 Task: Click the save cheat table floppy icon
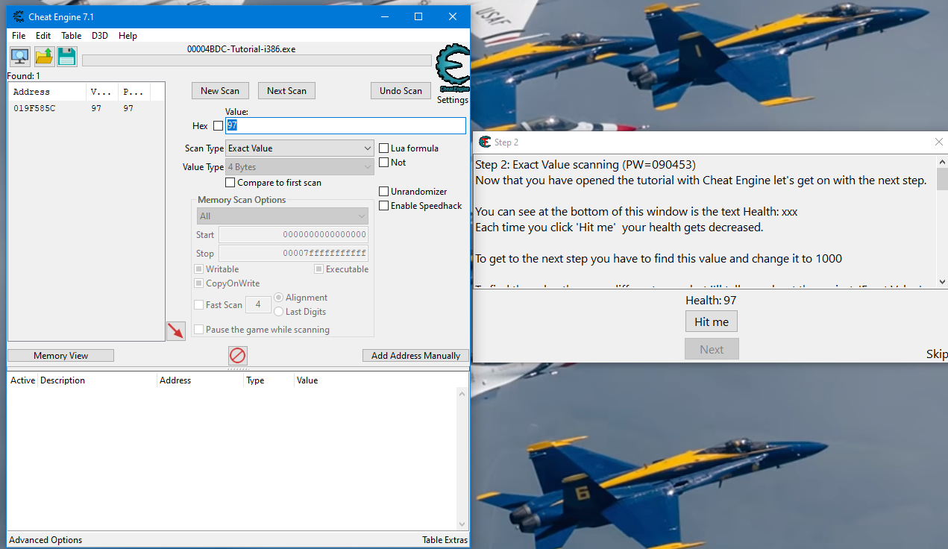[66, 56]
